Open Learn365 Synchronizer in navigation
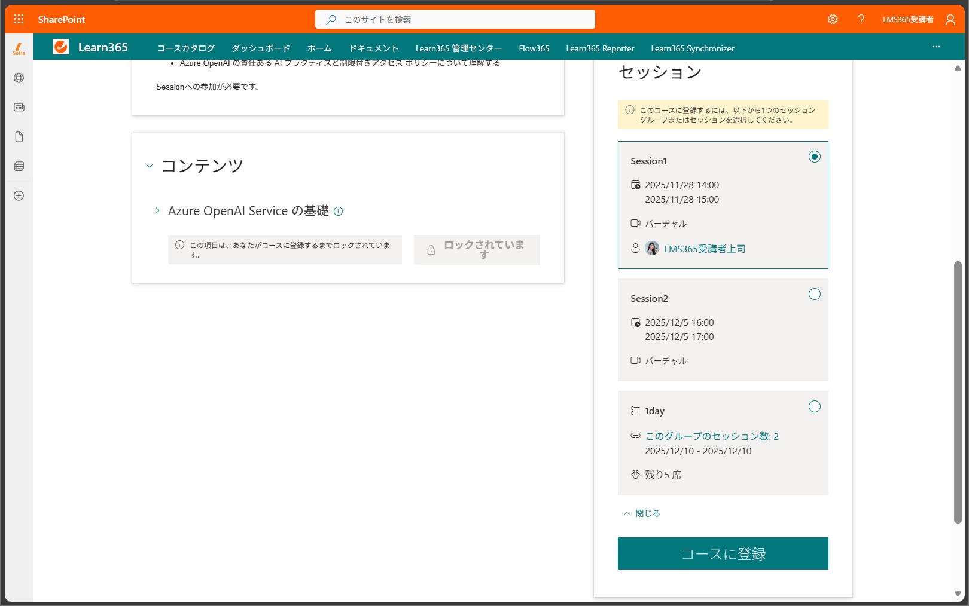Image resolution: width=969 pixels, height=606 pixels. tap(693, 48)
